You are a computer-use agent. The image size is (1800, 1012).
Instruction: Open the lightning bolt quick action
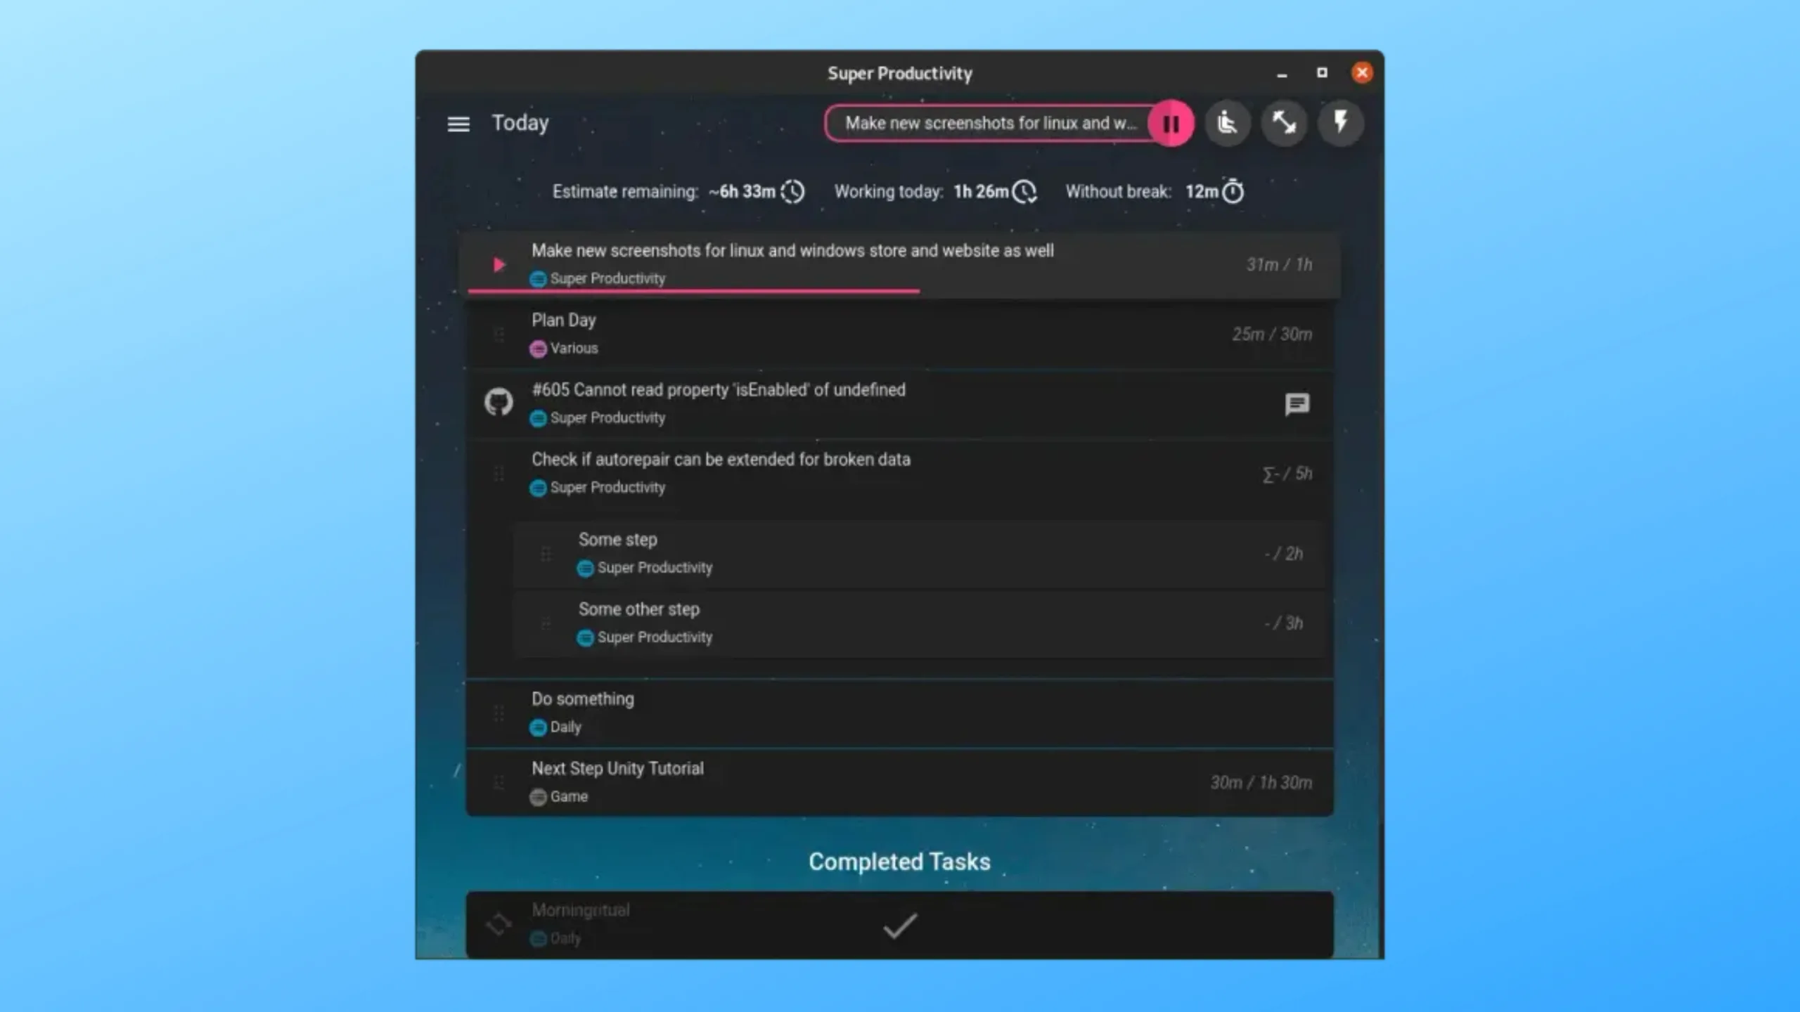tap(1341, 124)
